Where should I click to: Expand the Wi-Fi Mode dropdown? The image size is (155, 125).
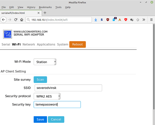click(x=45, y=62)
